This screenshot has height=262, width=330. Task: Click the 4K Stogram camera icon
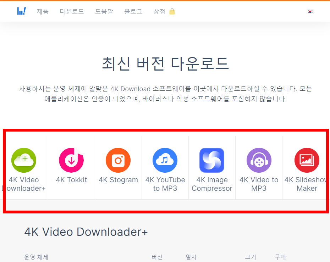pyautogui.click(x=118, y=160)
